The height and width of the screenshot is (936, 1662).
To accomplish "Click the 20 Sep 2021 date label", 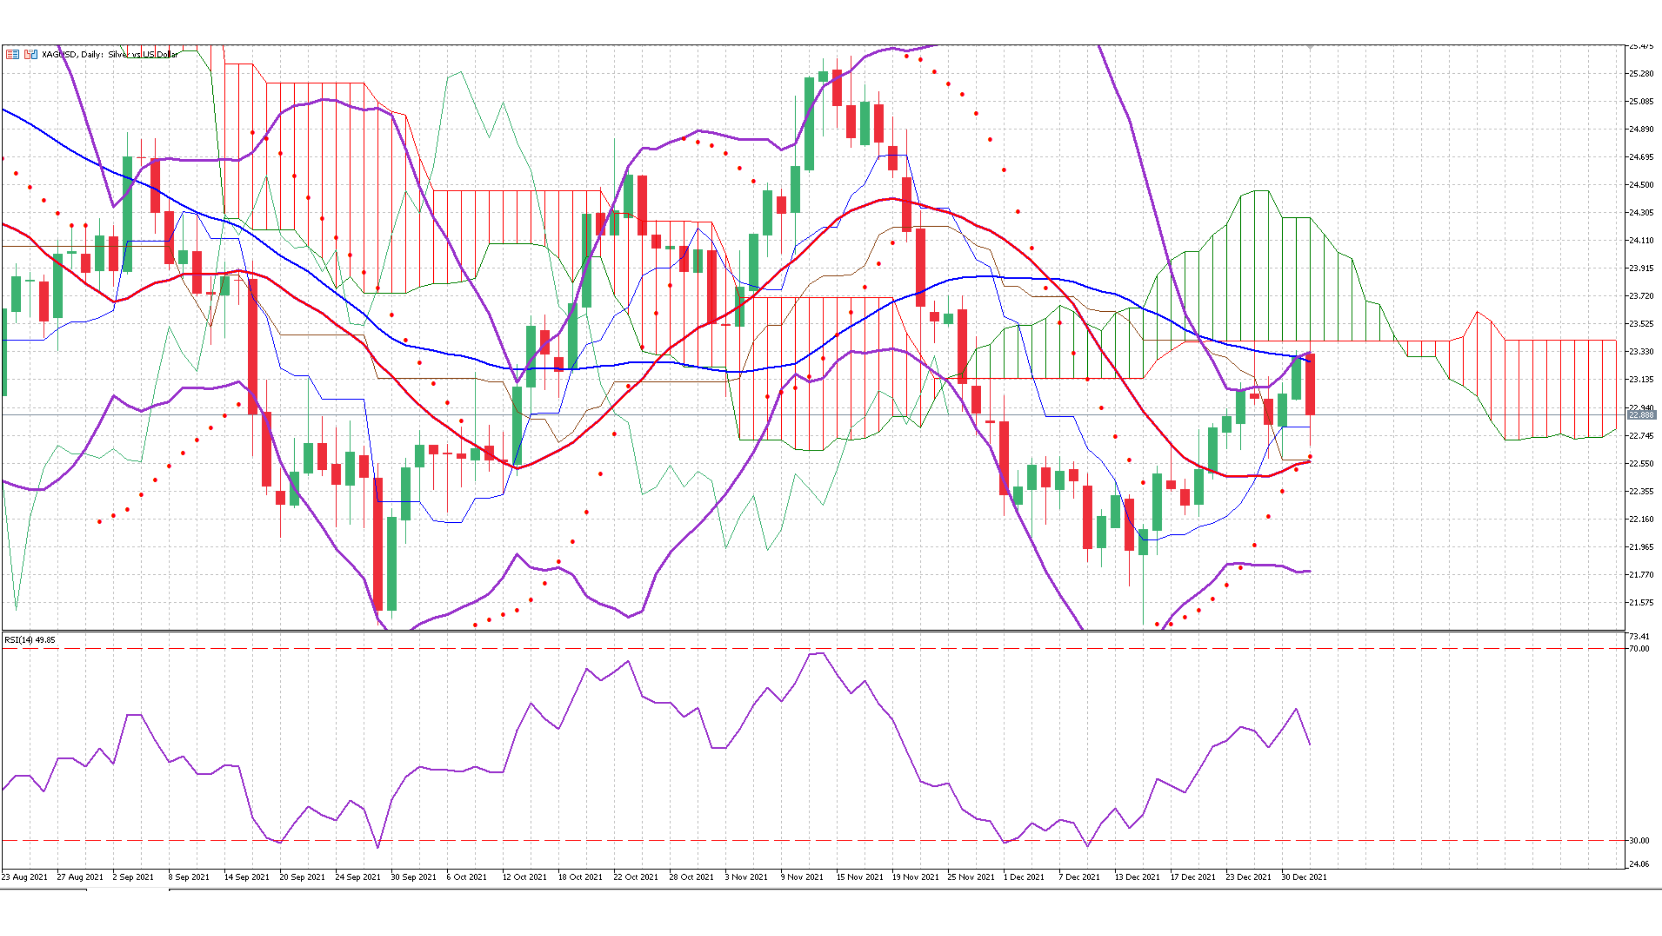I will 302,877.
